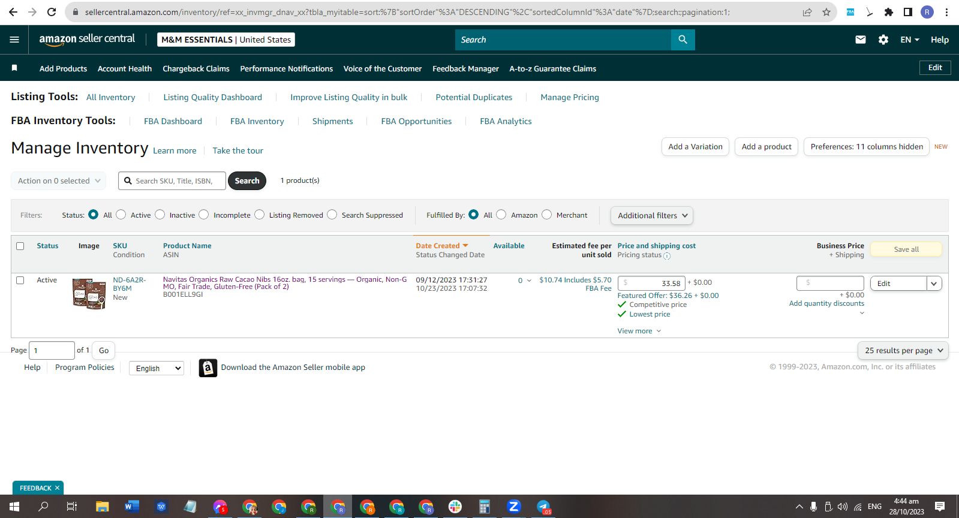This screenshot has height=518, width=959.
Task: Open the browser extensions puzzle icon
Action: [x=889, y=12]
